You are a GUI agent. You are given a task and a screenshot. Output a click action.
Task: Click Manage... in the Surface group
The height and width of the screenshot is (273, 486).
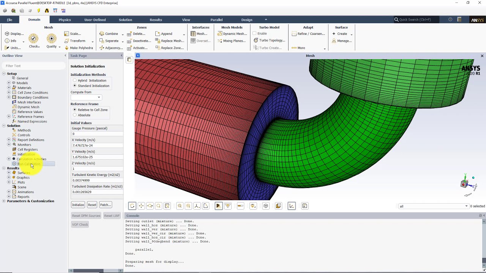[342, 41]
